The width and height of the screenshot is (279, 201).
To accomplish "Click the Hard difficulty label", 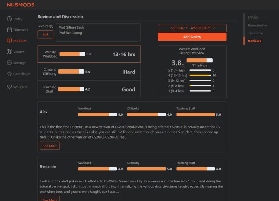I will (129, 72).
